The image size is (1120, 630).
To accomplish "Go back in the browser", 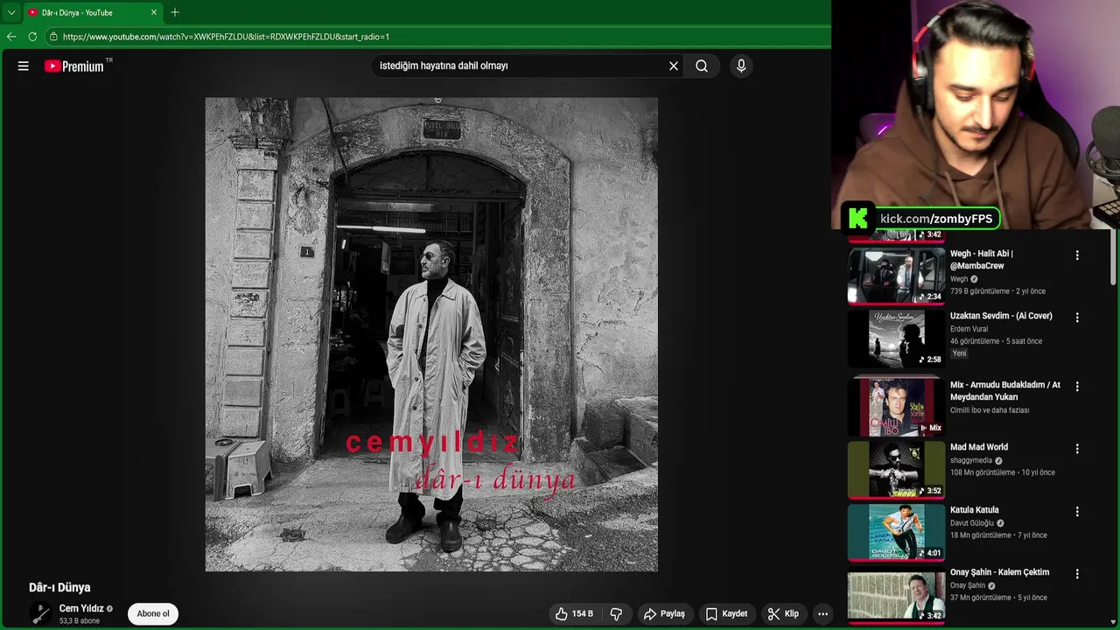I will coord(11,37).
